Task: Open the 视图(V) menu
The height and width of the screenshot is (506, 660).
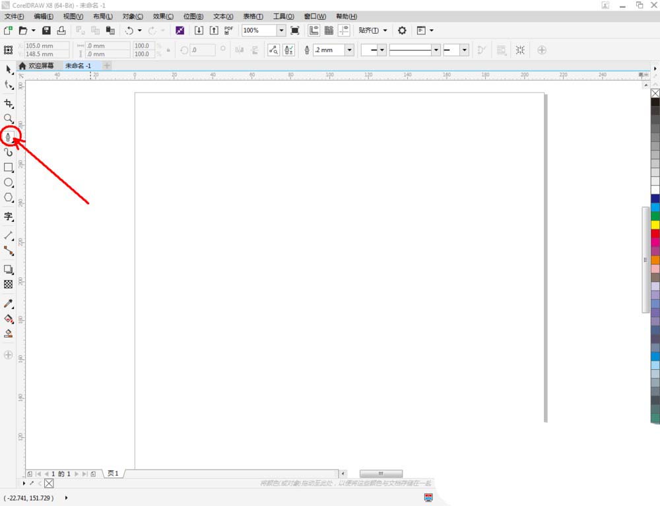Action: click(73, 16)
